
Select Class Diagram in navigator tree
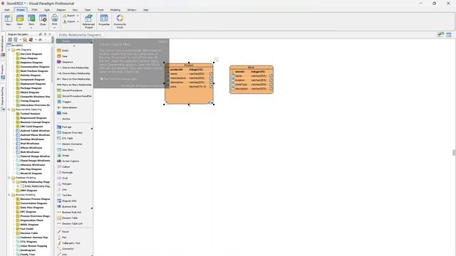coord(28,58)
